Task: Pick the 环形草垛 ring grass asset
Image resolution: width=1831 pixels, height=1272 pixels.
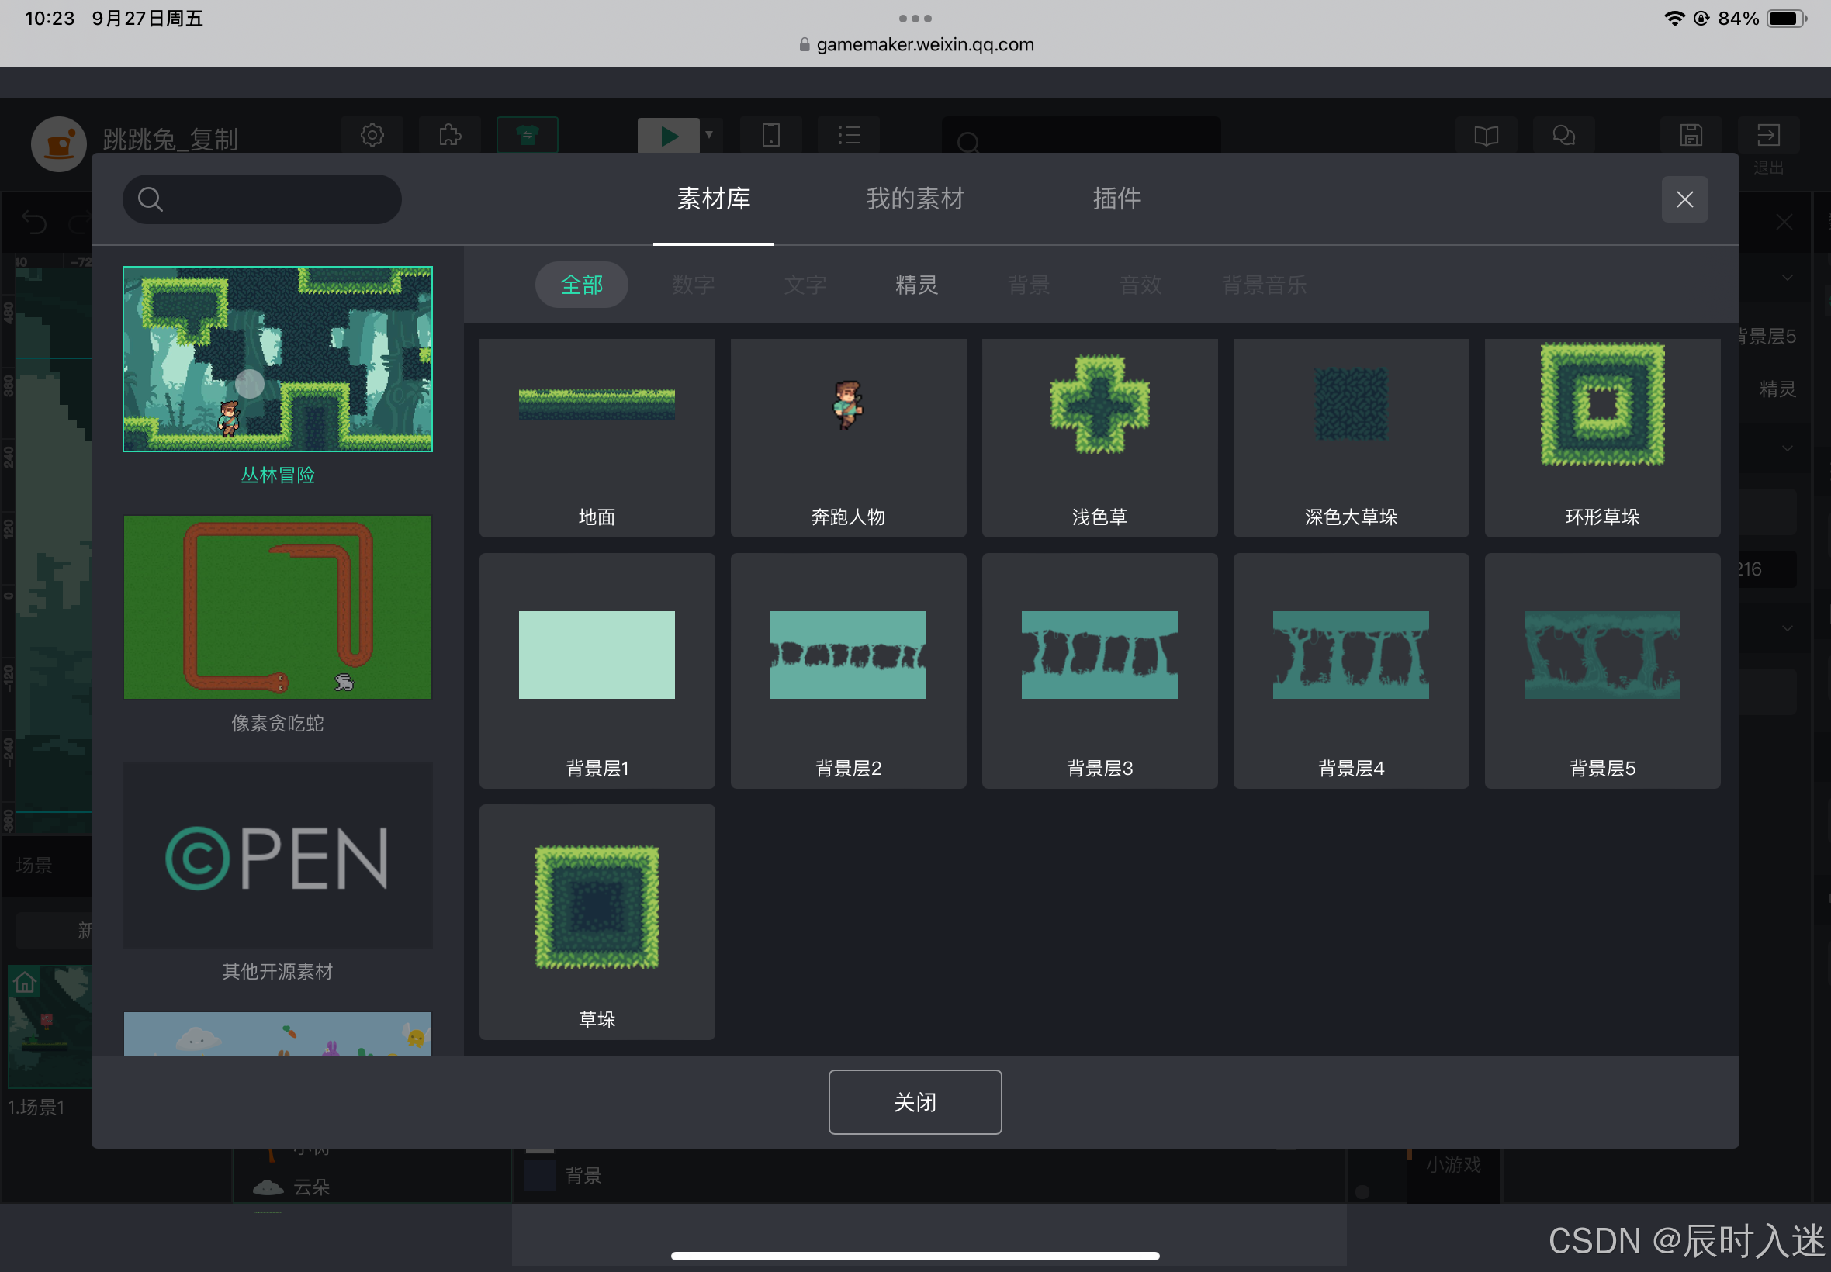Action: click(1601, 437)
